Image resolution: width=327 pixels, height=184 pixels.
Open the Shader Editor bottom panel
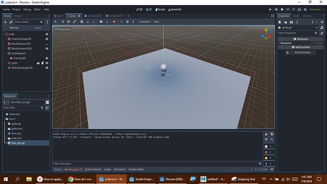136,169
